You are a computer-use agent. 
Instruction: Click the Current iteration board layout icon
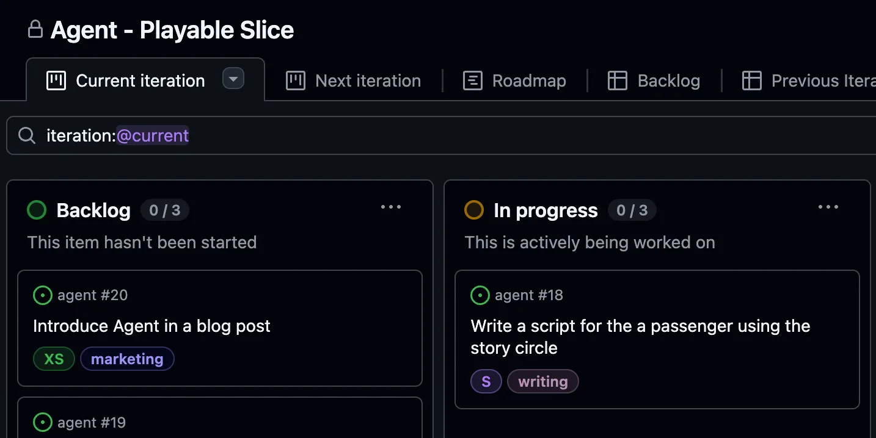click(56, 80)
